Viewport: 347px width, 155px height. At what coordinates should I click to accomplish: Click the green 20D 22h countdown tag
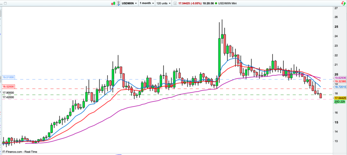[x=340, y=101]
